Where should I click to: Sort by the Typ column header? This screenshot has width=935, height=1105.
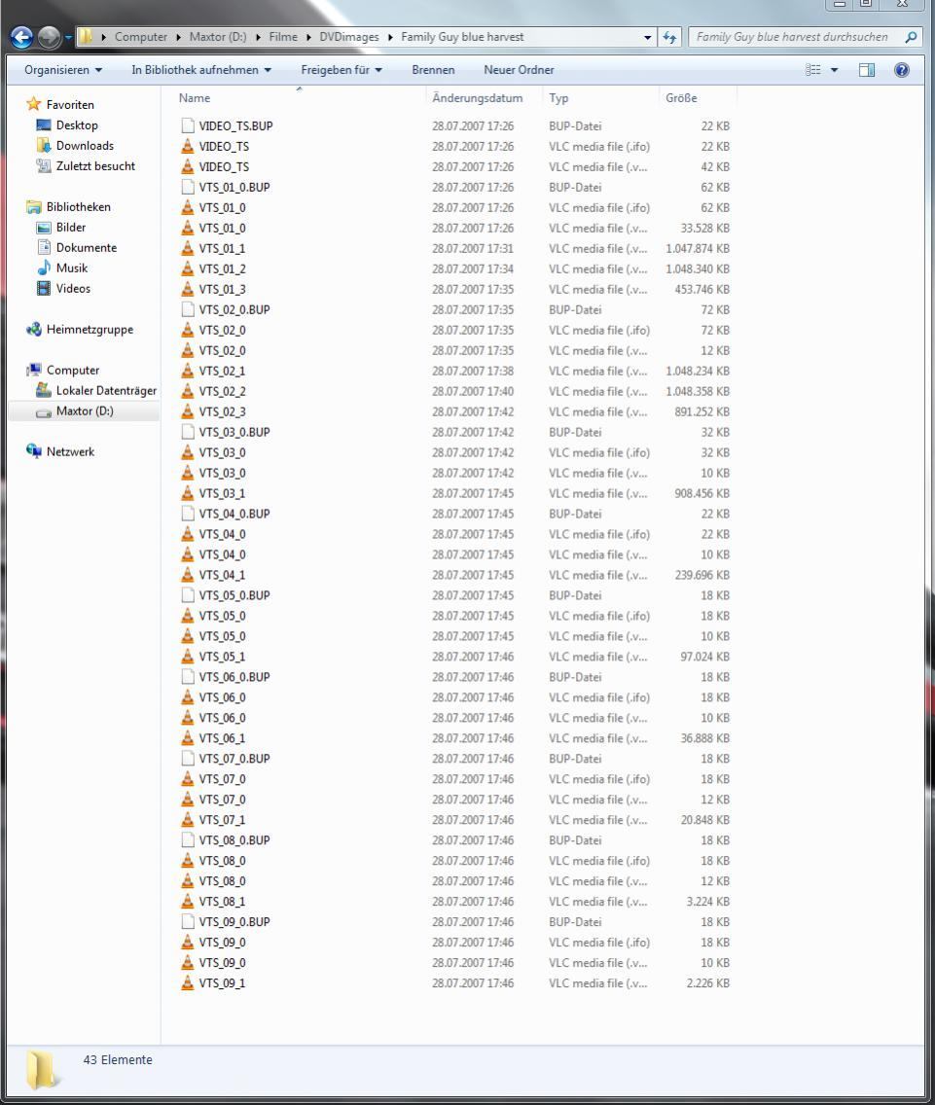558,98
